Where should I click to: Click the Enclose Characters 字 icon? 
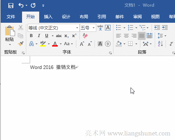point(108,44)
